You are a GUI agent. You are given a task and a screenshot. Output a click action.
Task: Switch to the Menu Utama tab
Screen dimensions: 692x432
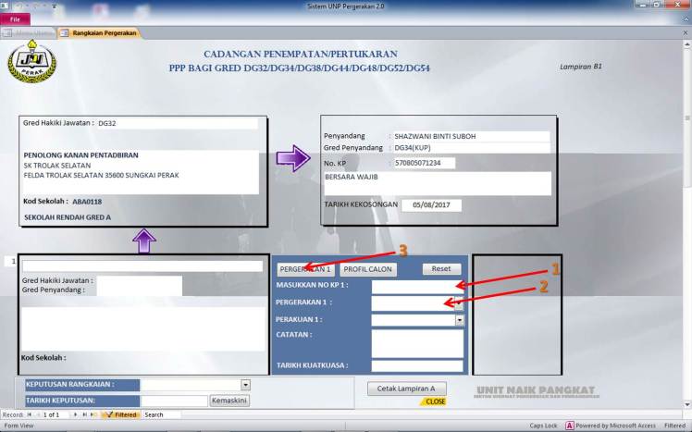click(x=30, y=33)
